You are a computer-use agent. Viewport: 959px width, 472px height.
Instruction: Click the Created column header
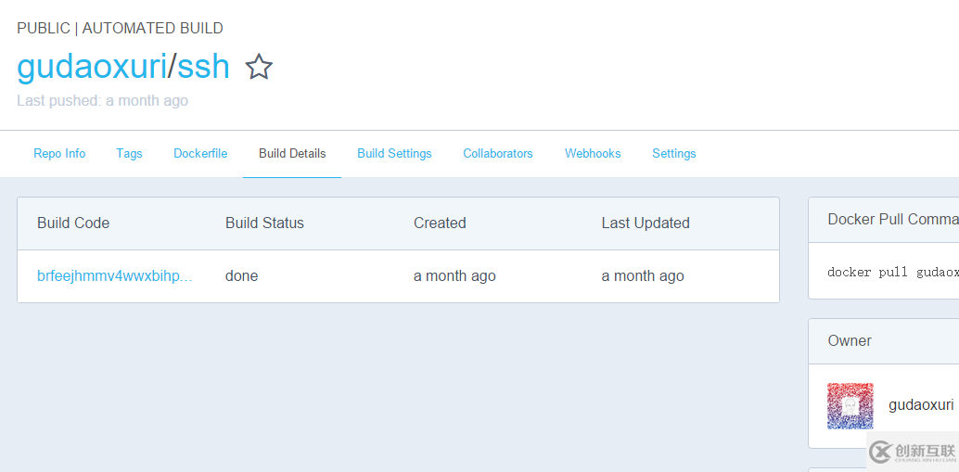point(440,223)
